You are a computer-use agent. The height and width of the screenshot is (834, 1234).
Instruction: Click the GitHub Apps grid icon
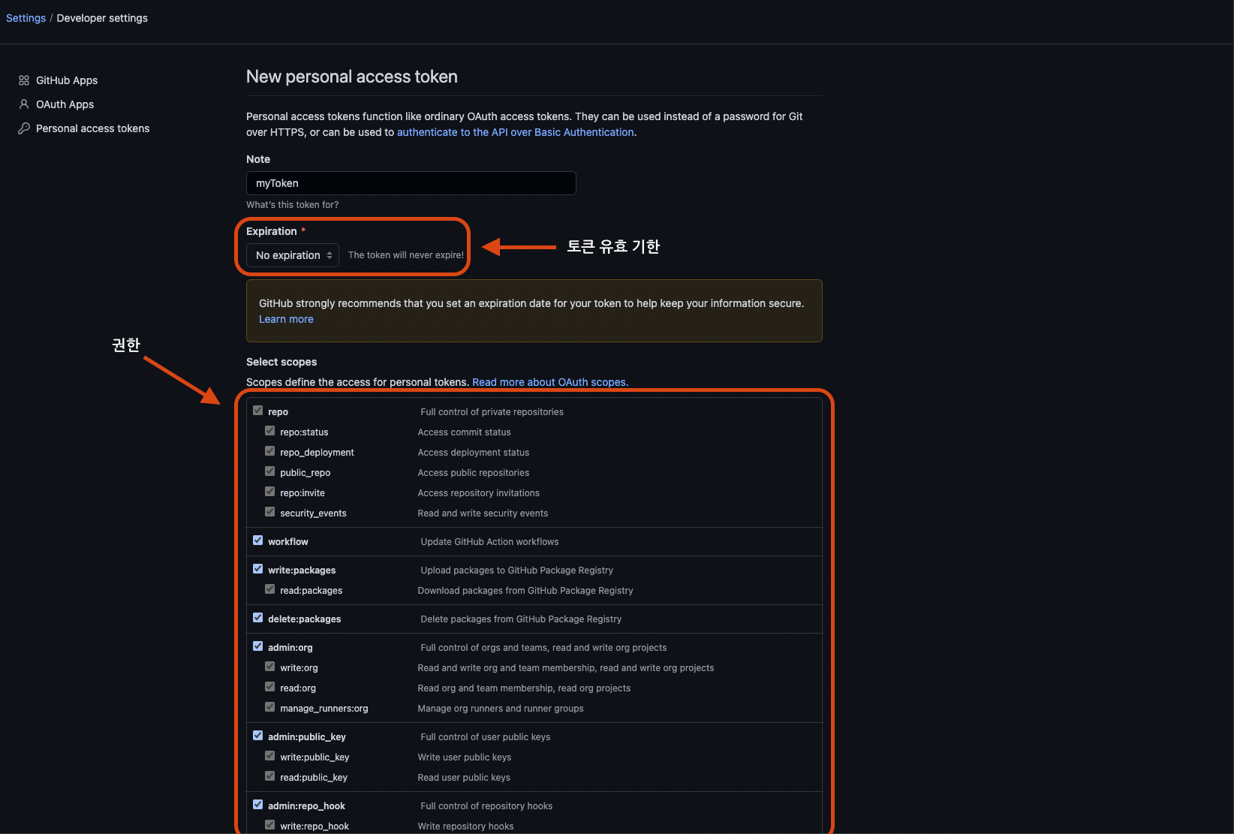pos(25,80)
